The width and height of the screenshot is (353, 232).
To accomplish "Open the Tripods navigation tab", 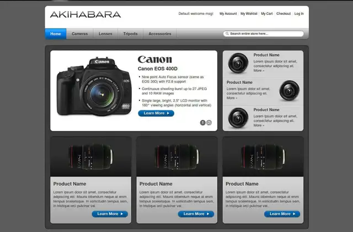I will click(x=130, y=34).
